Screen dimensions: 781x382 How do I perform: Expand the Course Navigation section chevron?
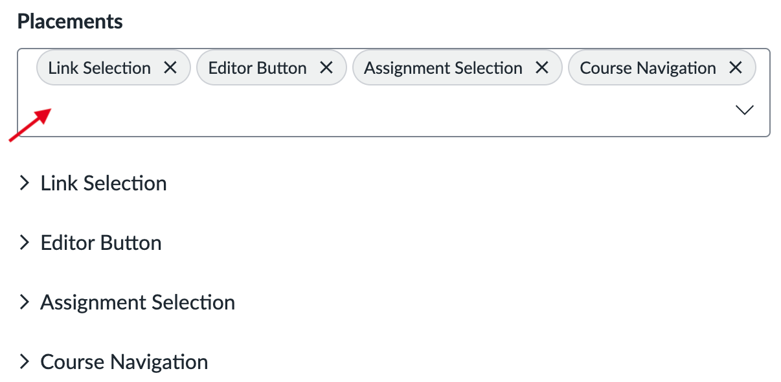[x=25, y=362]
